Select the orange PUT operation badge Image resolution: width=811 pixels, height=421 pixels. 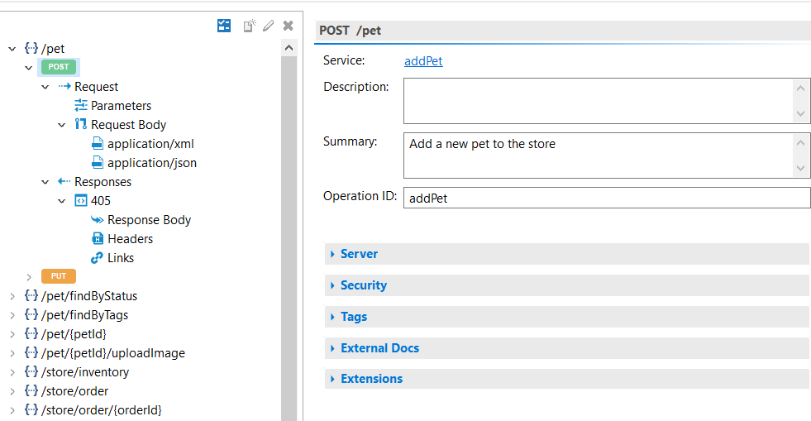click(59, 276)
